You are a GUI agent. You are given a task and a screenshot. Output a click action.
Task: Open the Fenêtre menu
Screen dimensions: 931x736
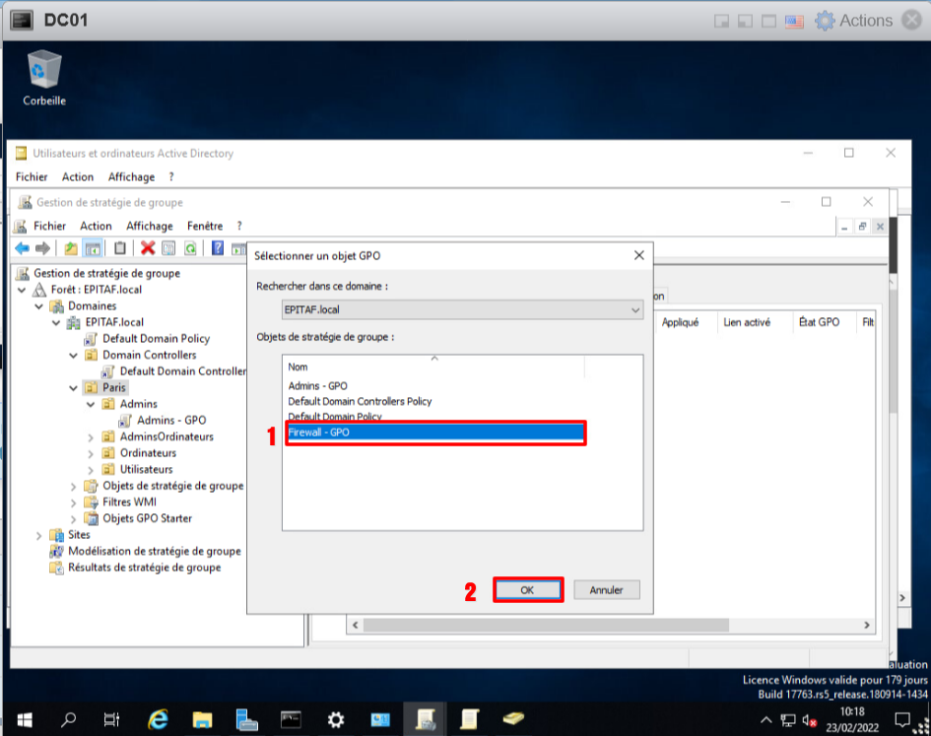click(205, 226)
